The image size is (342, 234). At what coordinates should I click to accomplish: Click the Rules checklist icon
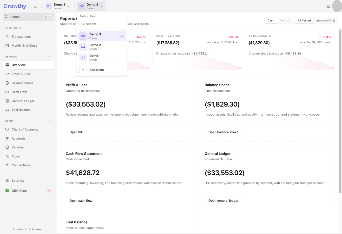point(7,156)
